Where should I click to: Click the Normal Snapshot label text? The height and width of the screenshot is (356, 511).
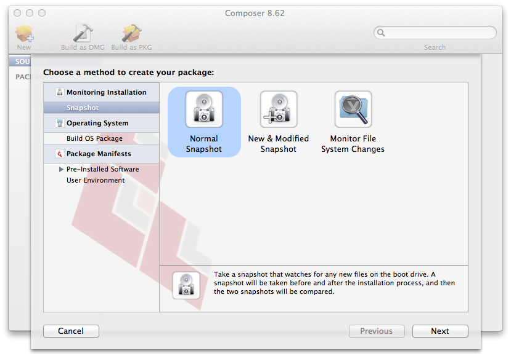pos(204,144)
